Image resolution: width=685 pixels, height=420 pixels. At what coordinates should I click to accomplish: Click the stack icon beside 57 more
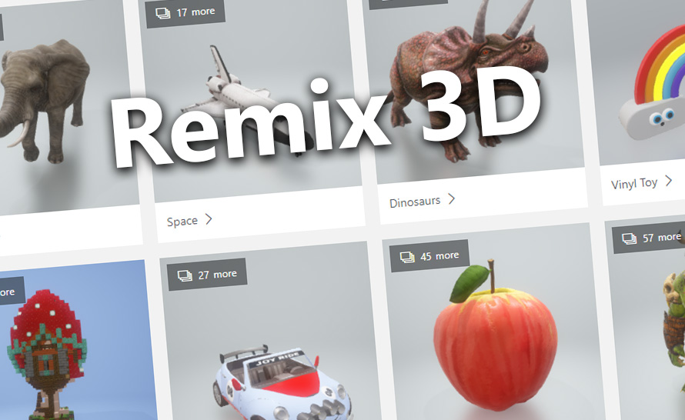[x=630, y=238]
